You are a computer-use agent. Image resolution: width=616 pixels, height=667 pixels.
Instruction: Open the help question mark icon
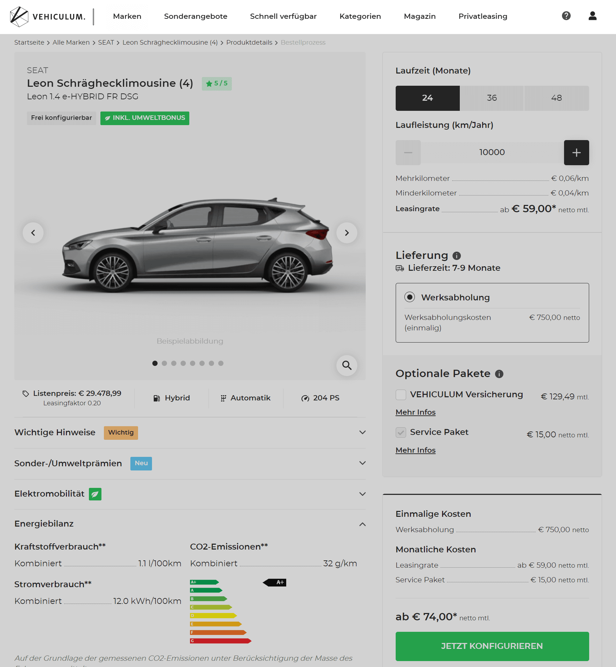566,16
